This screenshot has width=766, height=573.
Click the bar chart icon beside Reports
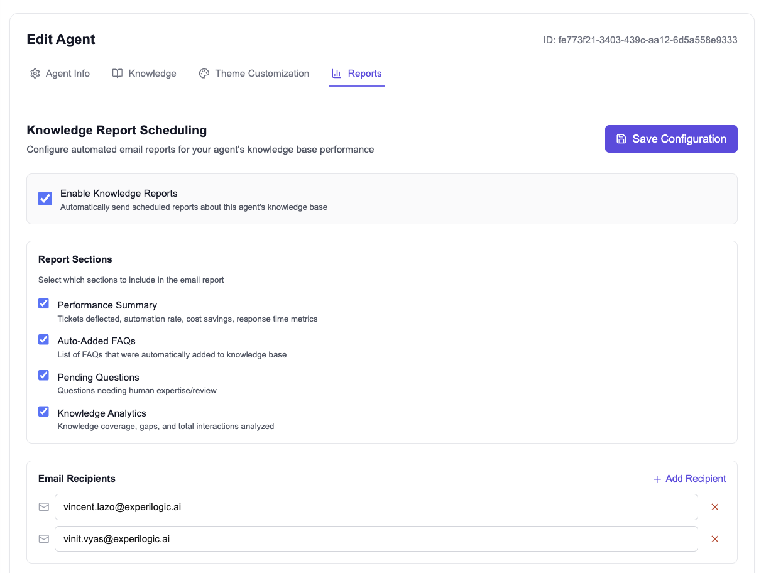click(336, 74)
